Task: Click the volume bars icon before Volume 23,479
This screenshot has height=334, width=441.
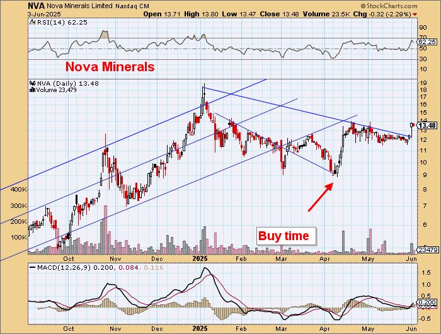Action: tap(32, 90)
